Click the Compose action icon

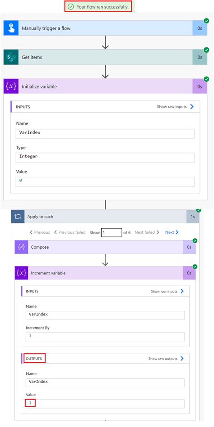[x=21, y=247]
